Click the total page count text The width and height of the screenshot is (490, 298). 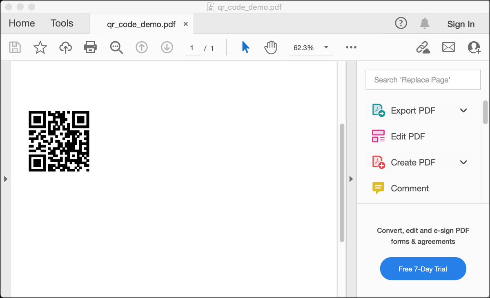(212, 48)
